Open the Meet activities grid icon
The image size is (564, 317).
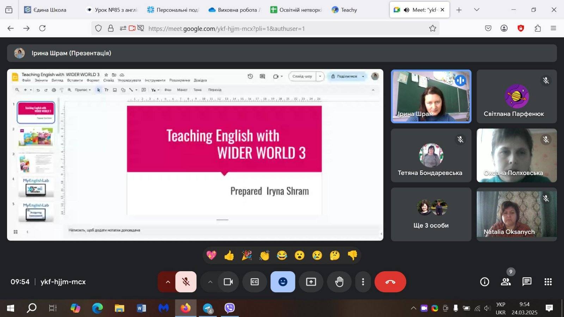tap(548, 282)
